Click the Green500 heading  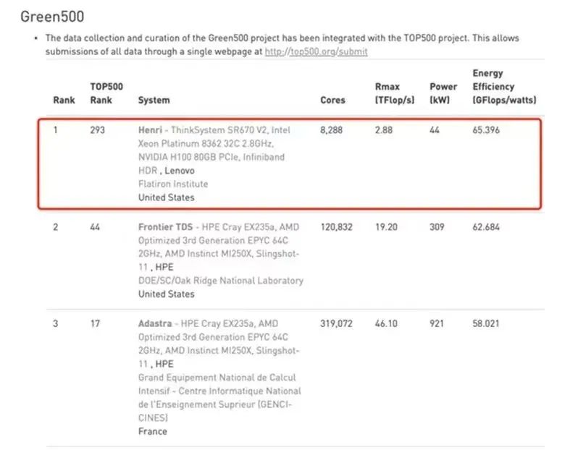pyautogui.click(x=52, y=17)
